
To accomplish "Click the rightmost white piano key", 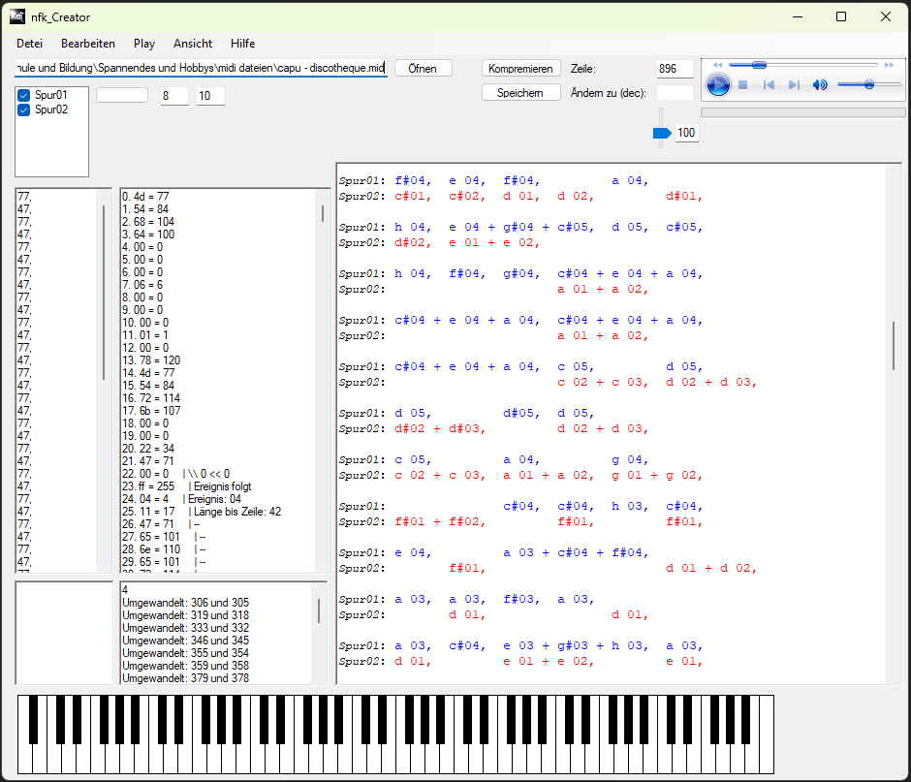I will pos(767,735).
